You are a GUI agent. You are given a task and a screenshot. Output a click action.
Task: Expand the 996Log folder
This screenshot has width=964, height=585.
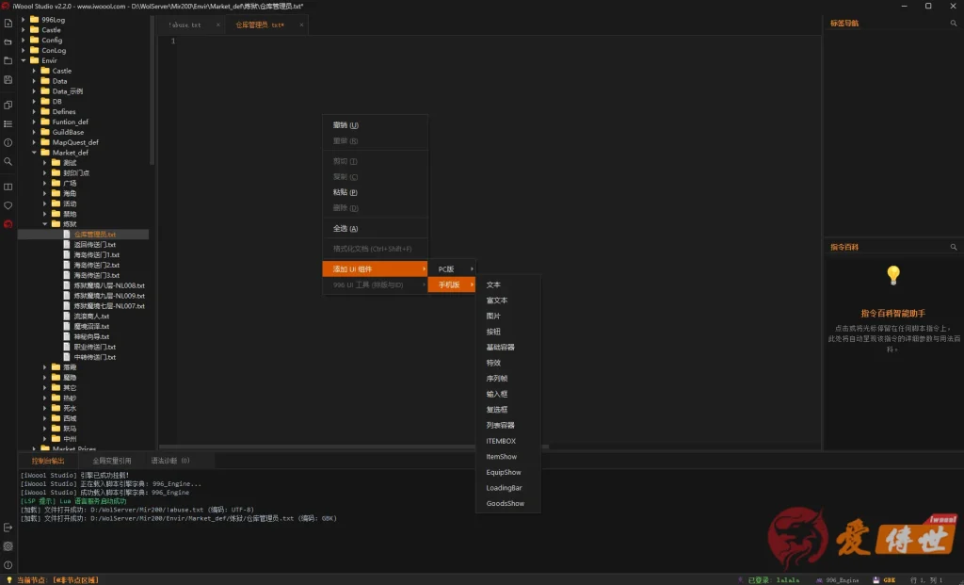tap(24, 20)
